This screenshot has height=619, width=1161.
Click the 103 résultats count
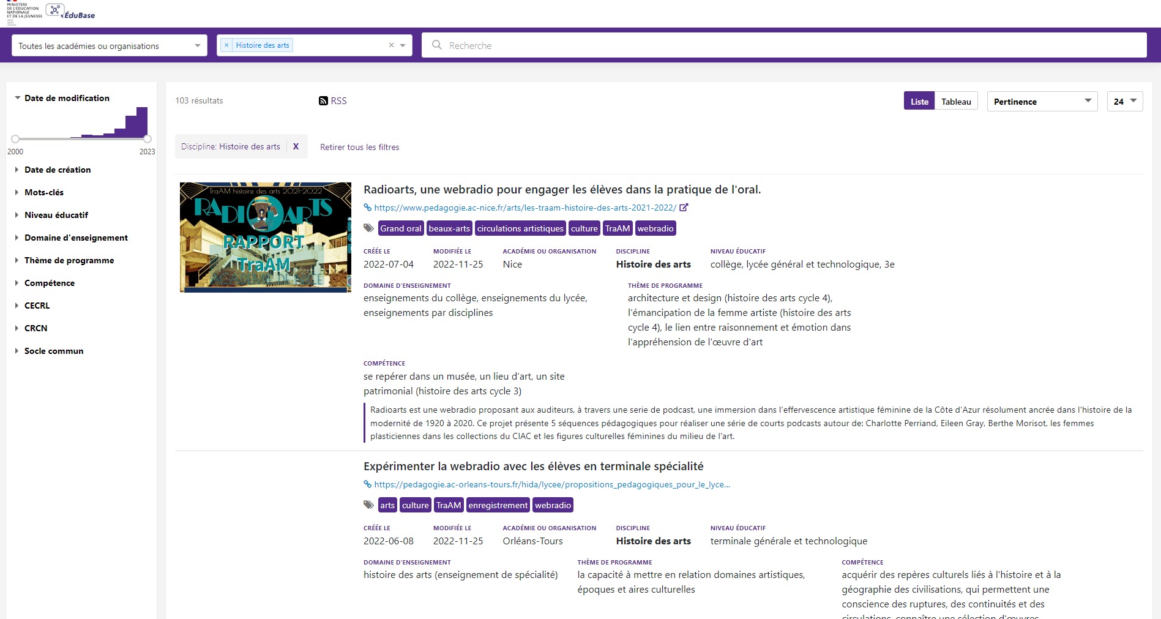199,101
